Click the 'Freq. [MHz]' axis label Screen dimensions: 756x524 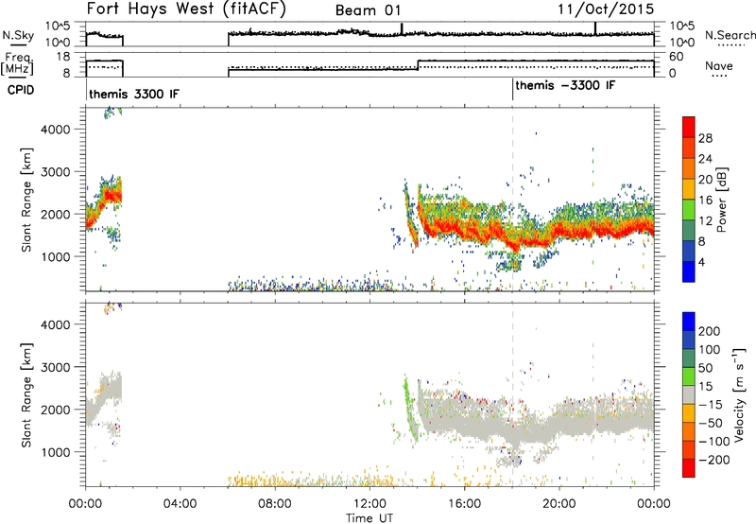click(19, 64)
